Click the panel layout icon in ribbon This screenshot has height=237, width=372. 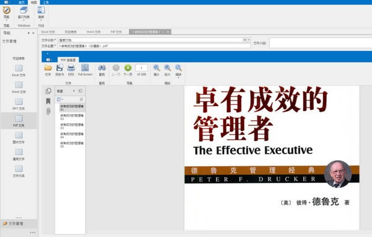[41, 11]
